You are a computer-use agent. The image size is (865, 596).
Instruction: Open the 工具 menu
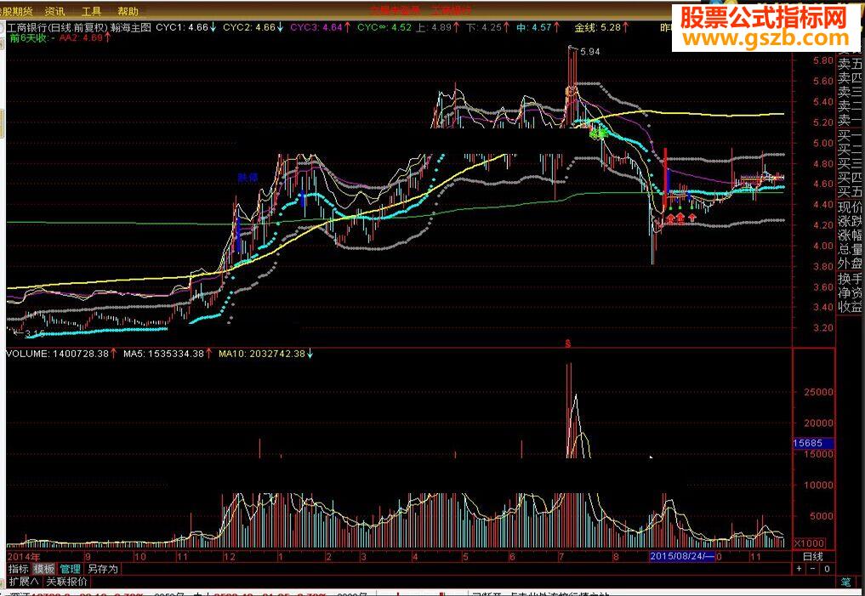[x=92, y=11]
